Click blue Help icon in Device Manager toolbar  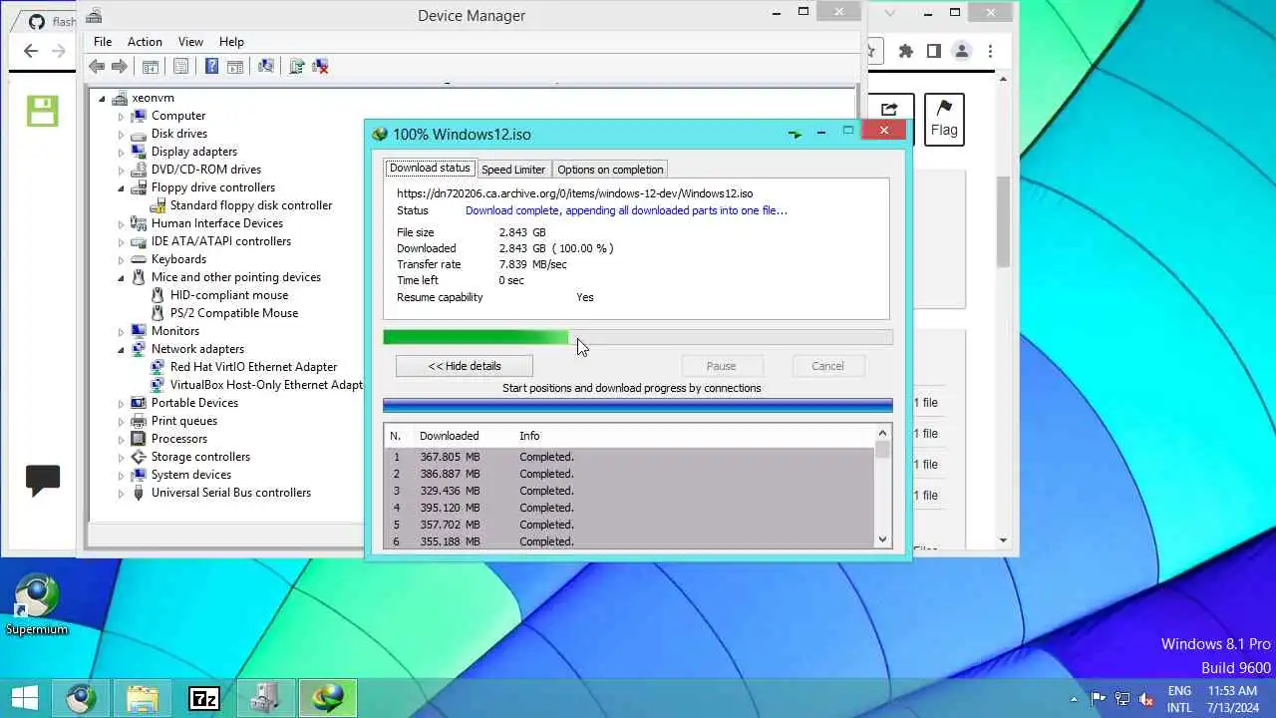click(211, 67)
